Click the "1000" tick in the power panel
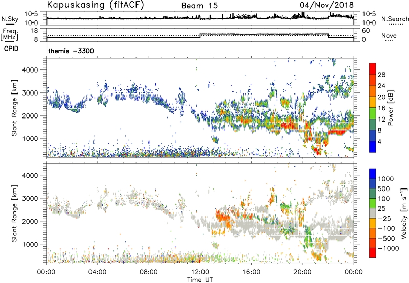The width and height of the screenshot is (409, 283). coord(30,138)
